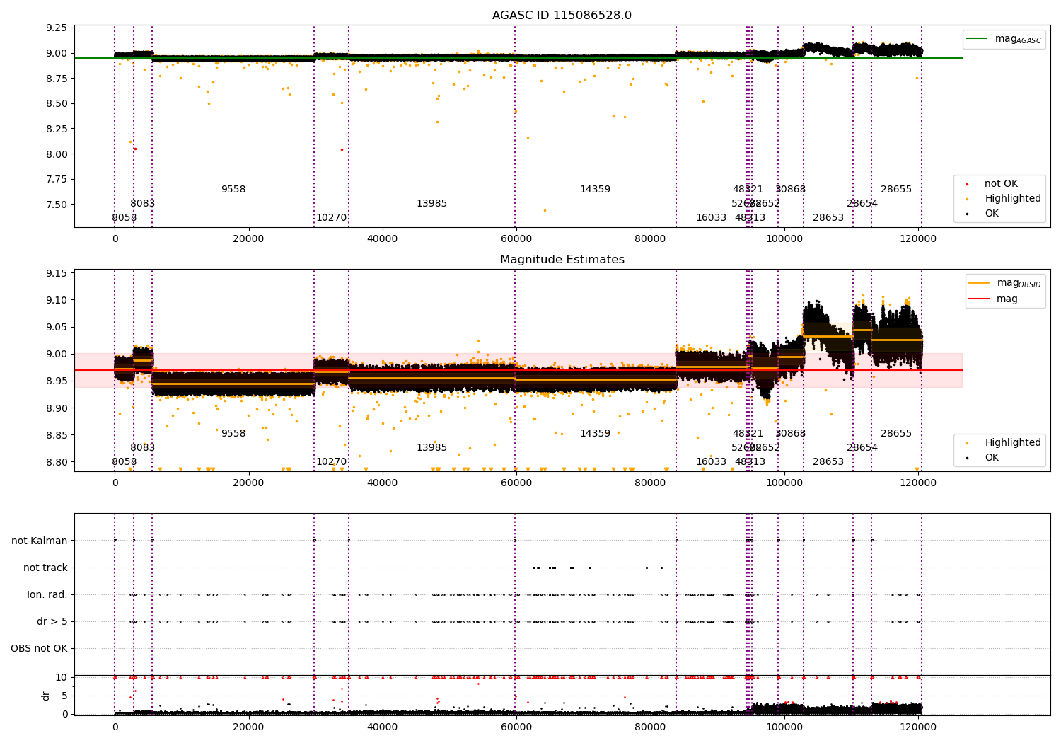Click OBSID label 13985 in the middle plot

coord(431,448)
